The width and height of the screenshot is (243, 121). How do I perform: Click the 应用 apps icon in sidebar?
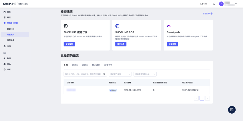point(5,46)
